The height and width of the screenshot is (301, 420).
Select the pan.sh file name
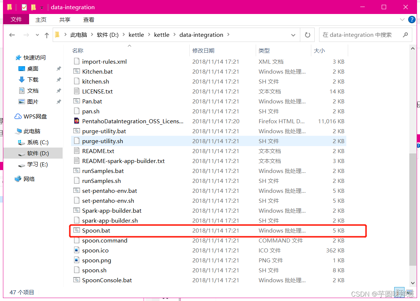pyautogui.click(x=91, y=111)
